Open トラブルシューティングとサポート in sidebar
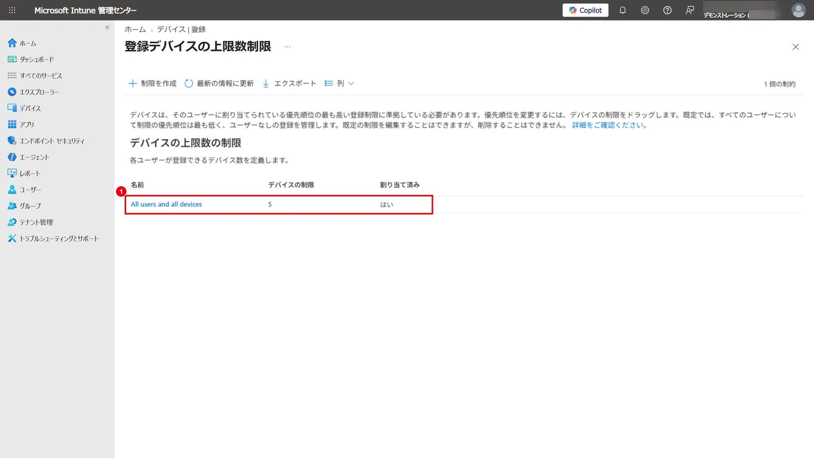Screen dimensions: 814x458 coord(53,239)
